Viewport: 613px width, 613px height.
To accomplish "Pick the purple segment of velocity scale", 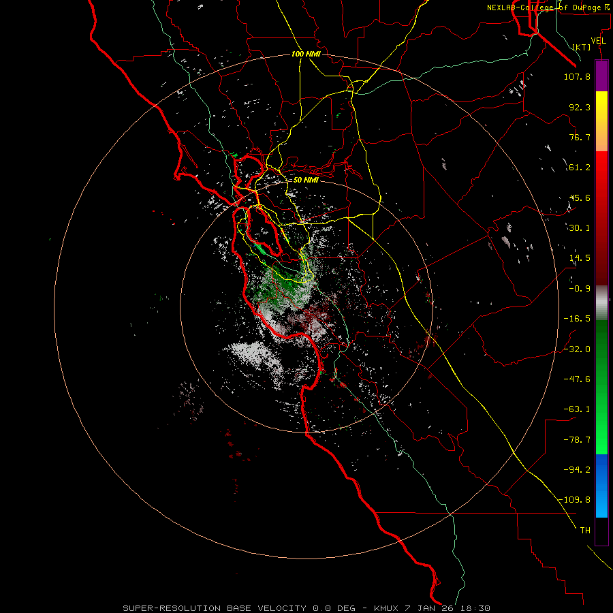I will tap(601, 76).
